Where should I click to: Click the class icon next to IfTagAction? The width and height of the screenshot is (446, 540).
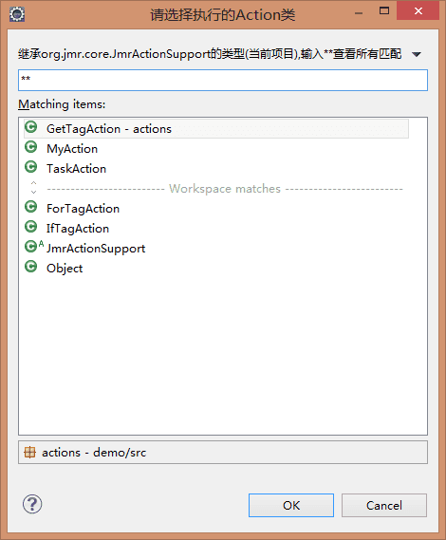[31, 227]
